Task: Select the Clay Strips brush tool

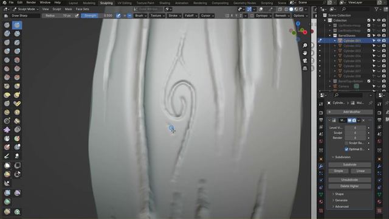Action: pyautogui.click(x=17, y=33)
